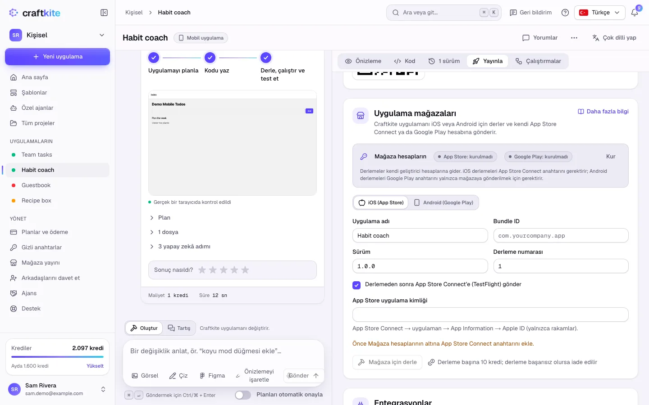Click the Krediler usage progress bar
This screenshot has height=405, width=649.
[x=57, y=357]
